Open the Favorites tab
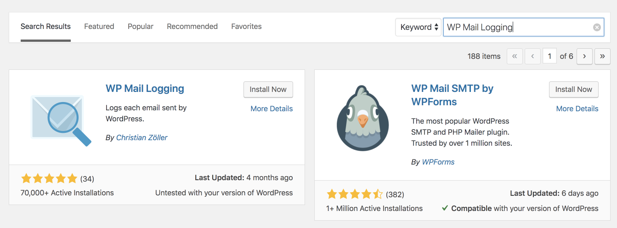The width and height of the screenshot is (617, 228). tap(246, 27)
